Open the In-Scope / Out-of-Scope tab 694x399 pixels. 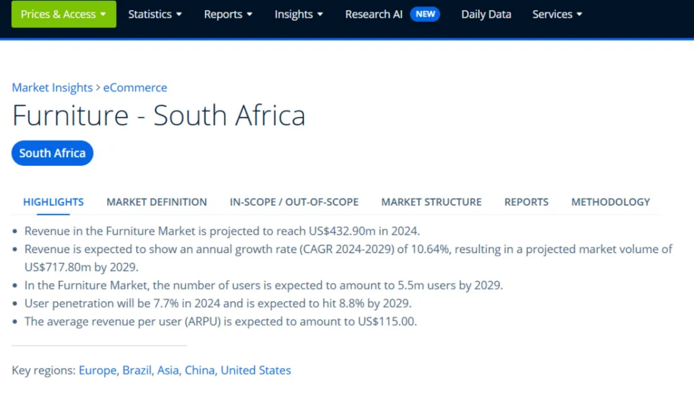coord(294,202)
